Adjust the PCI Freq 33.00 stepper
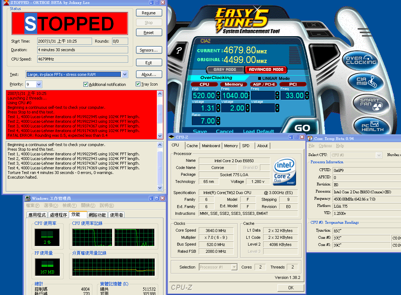The image size is (401, 295). (307, 96)
